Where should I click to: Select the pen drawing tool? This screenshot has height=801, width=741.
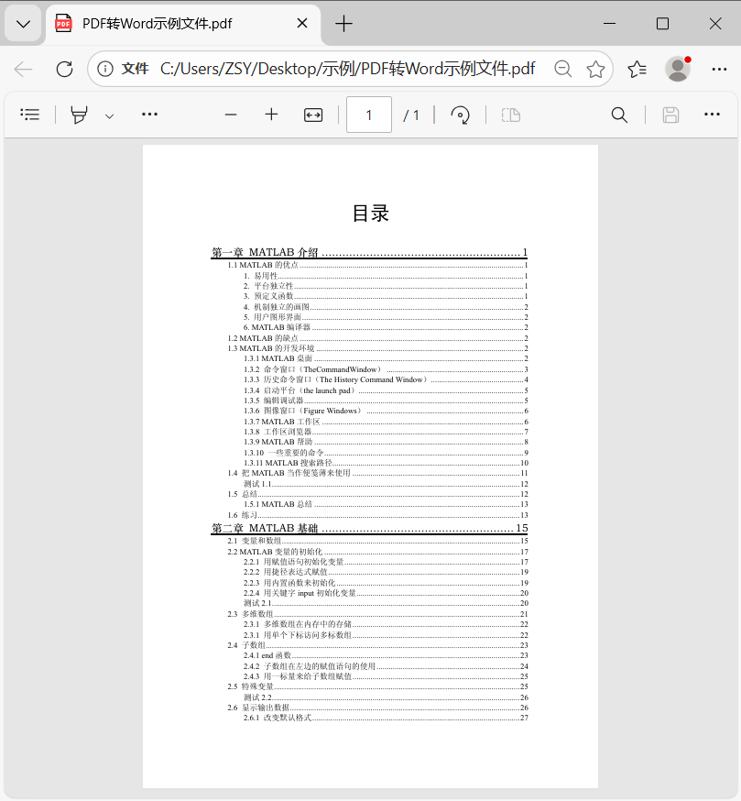tap(78, 115)
